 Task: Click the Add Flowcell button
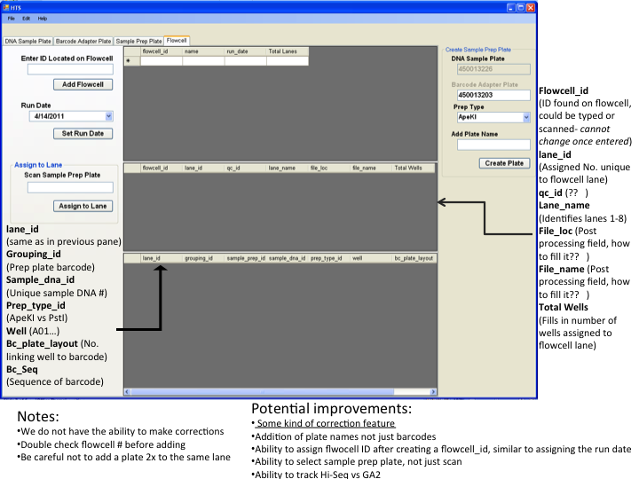(83, 84)
